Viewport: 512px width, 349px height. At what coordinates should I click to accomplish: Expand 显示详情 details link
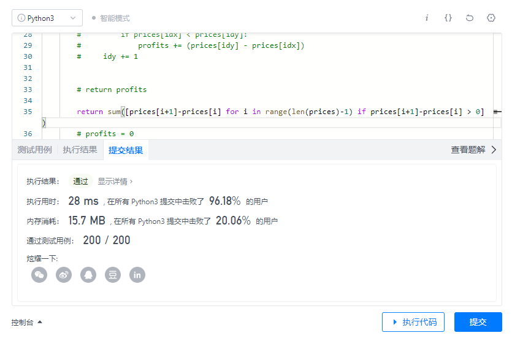pyautogui.click(x=115, y=182)
